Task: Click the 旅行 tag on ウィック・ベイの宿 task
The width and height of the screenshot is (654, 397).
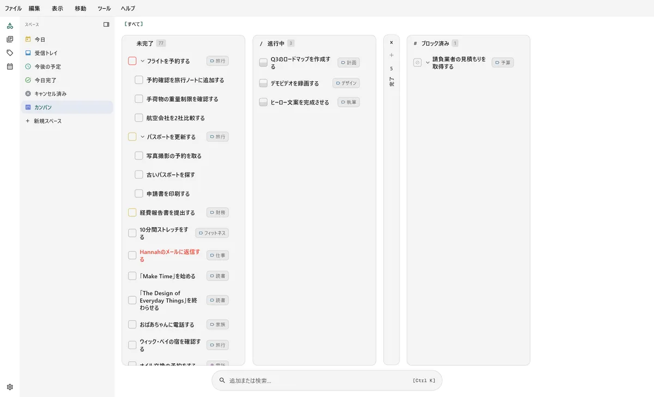Action: [x=217, y=345]
